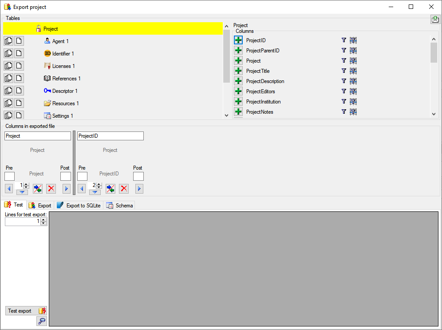Viewport: 442px width, 330px height.
Task: Add the ProjectEditors column via plus icon
Action: [238, 91]
